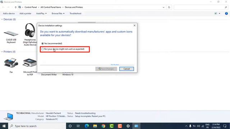Screen dimensions: 230x129
Task: Click the Notebook PC category text
Action: tap(52, 119)
